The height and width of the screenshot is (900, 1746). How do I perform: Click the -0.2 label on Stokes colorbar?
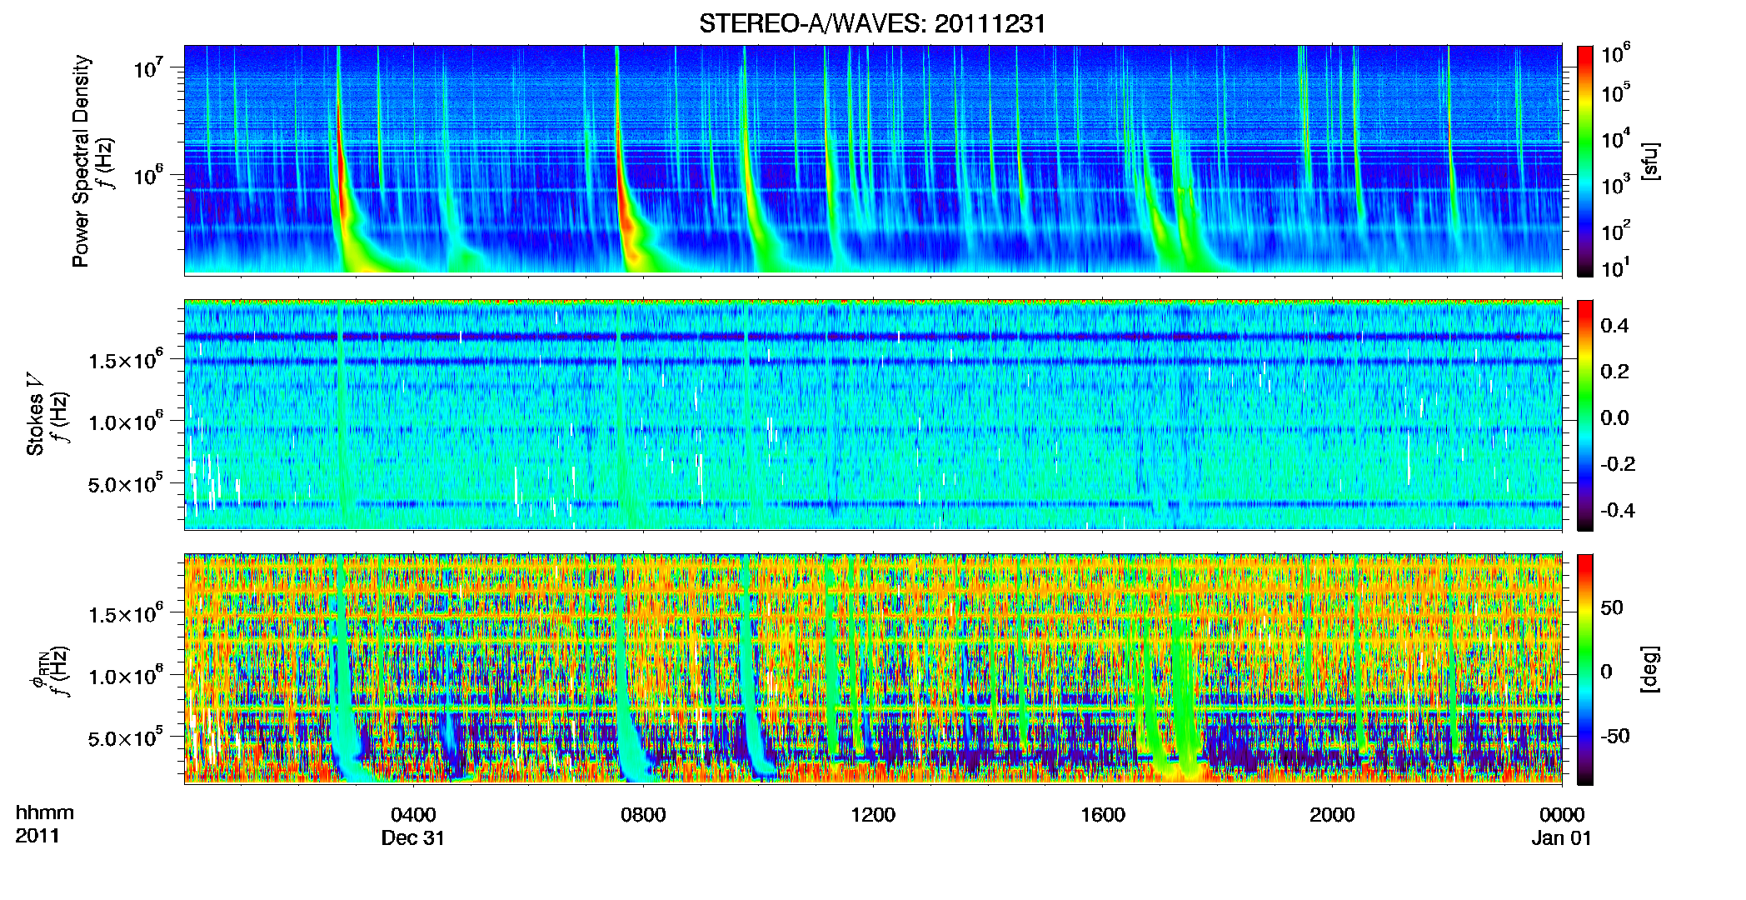1618,464
